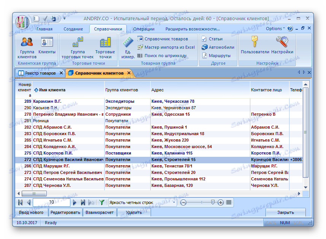Screen dimensions: 326x239
Task: Open the Маршруты item
Action: (x=216, y=56)
